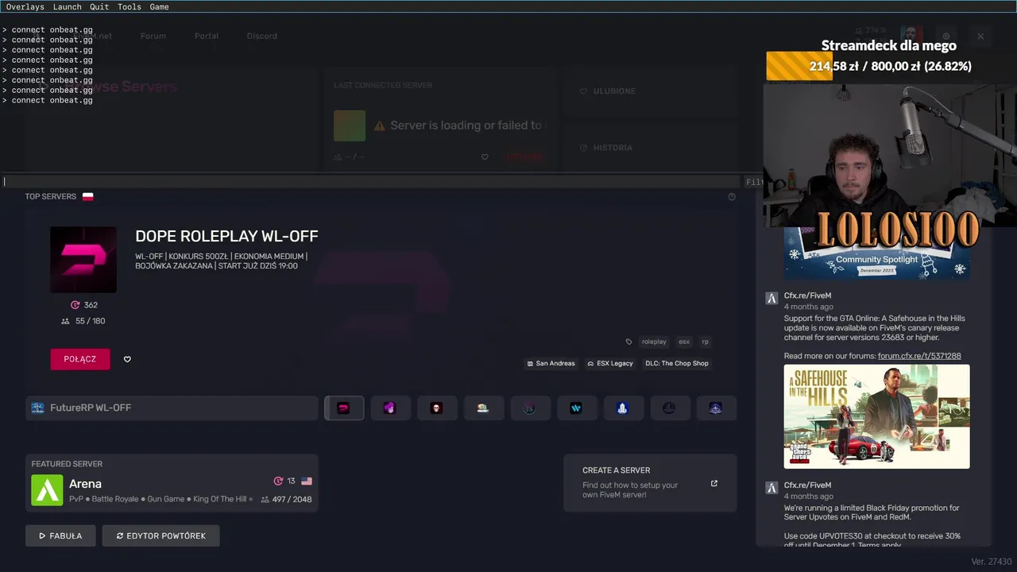Open DOPE ROLEPLAY WL-OFF server title
The height and width of the screenshot is (572, 1017).
pyautogui.click(x=226, y=236)
